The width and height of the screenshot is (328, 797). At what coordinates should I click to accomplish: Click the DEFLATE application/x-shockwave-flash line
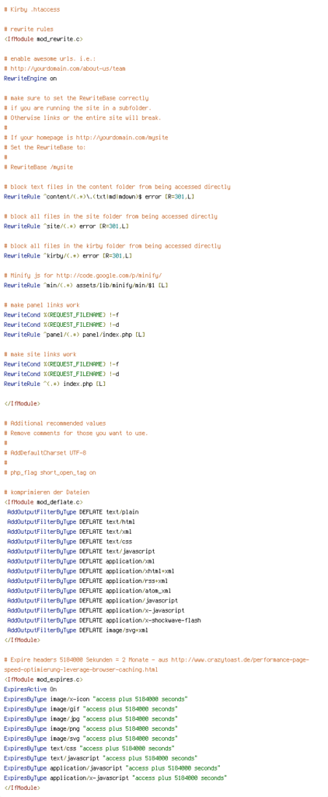click(104, 620)
